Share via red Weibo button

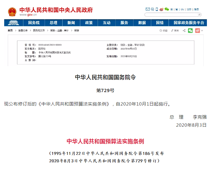[197, 30]
